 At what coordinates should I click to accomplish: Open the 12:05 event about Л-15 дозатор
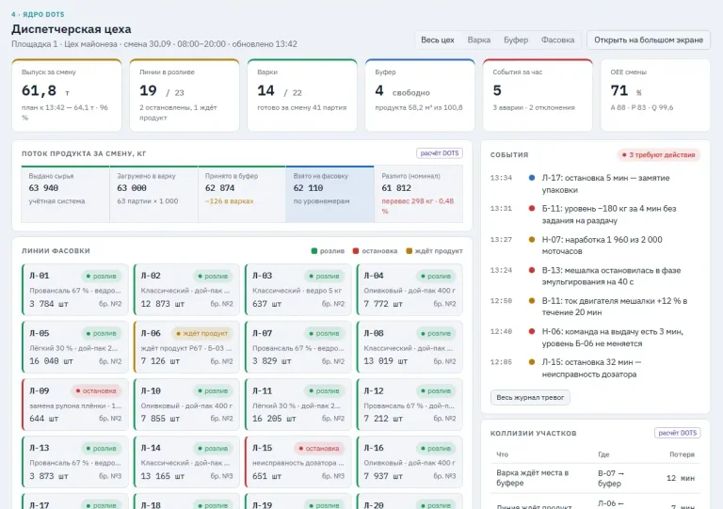pos(595,368)
